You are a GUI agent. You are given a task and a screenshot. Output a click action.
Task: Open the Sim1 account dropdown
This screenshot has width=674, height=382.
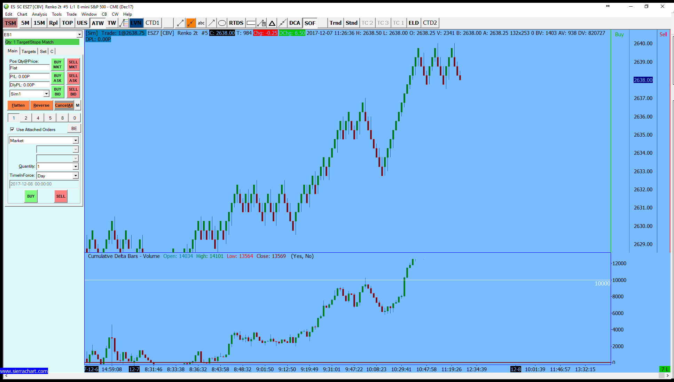pos(46,94)
